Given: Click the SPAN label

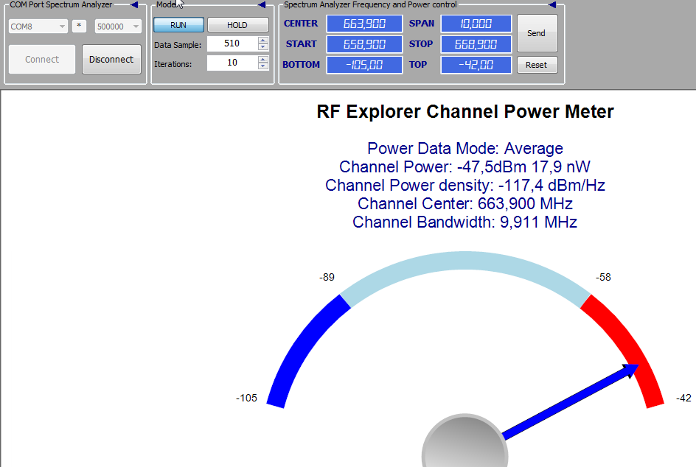Looking at the screenshot, I should pos(422,24).
